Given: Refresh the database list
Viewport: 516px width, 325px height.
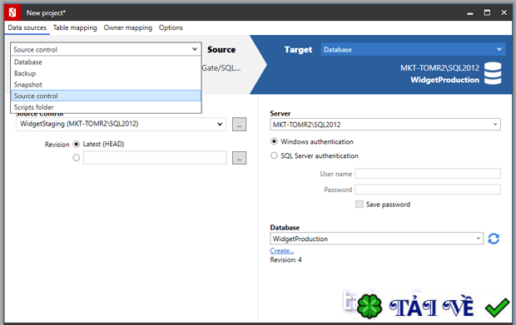Looking at the screenshot, I should coord(494,239).
